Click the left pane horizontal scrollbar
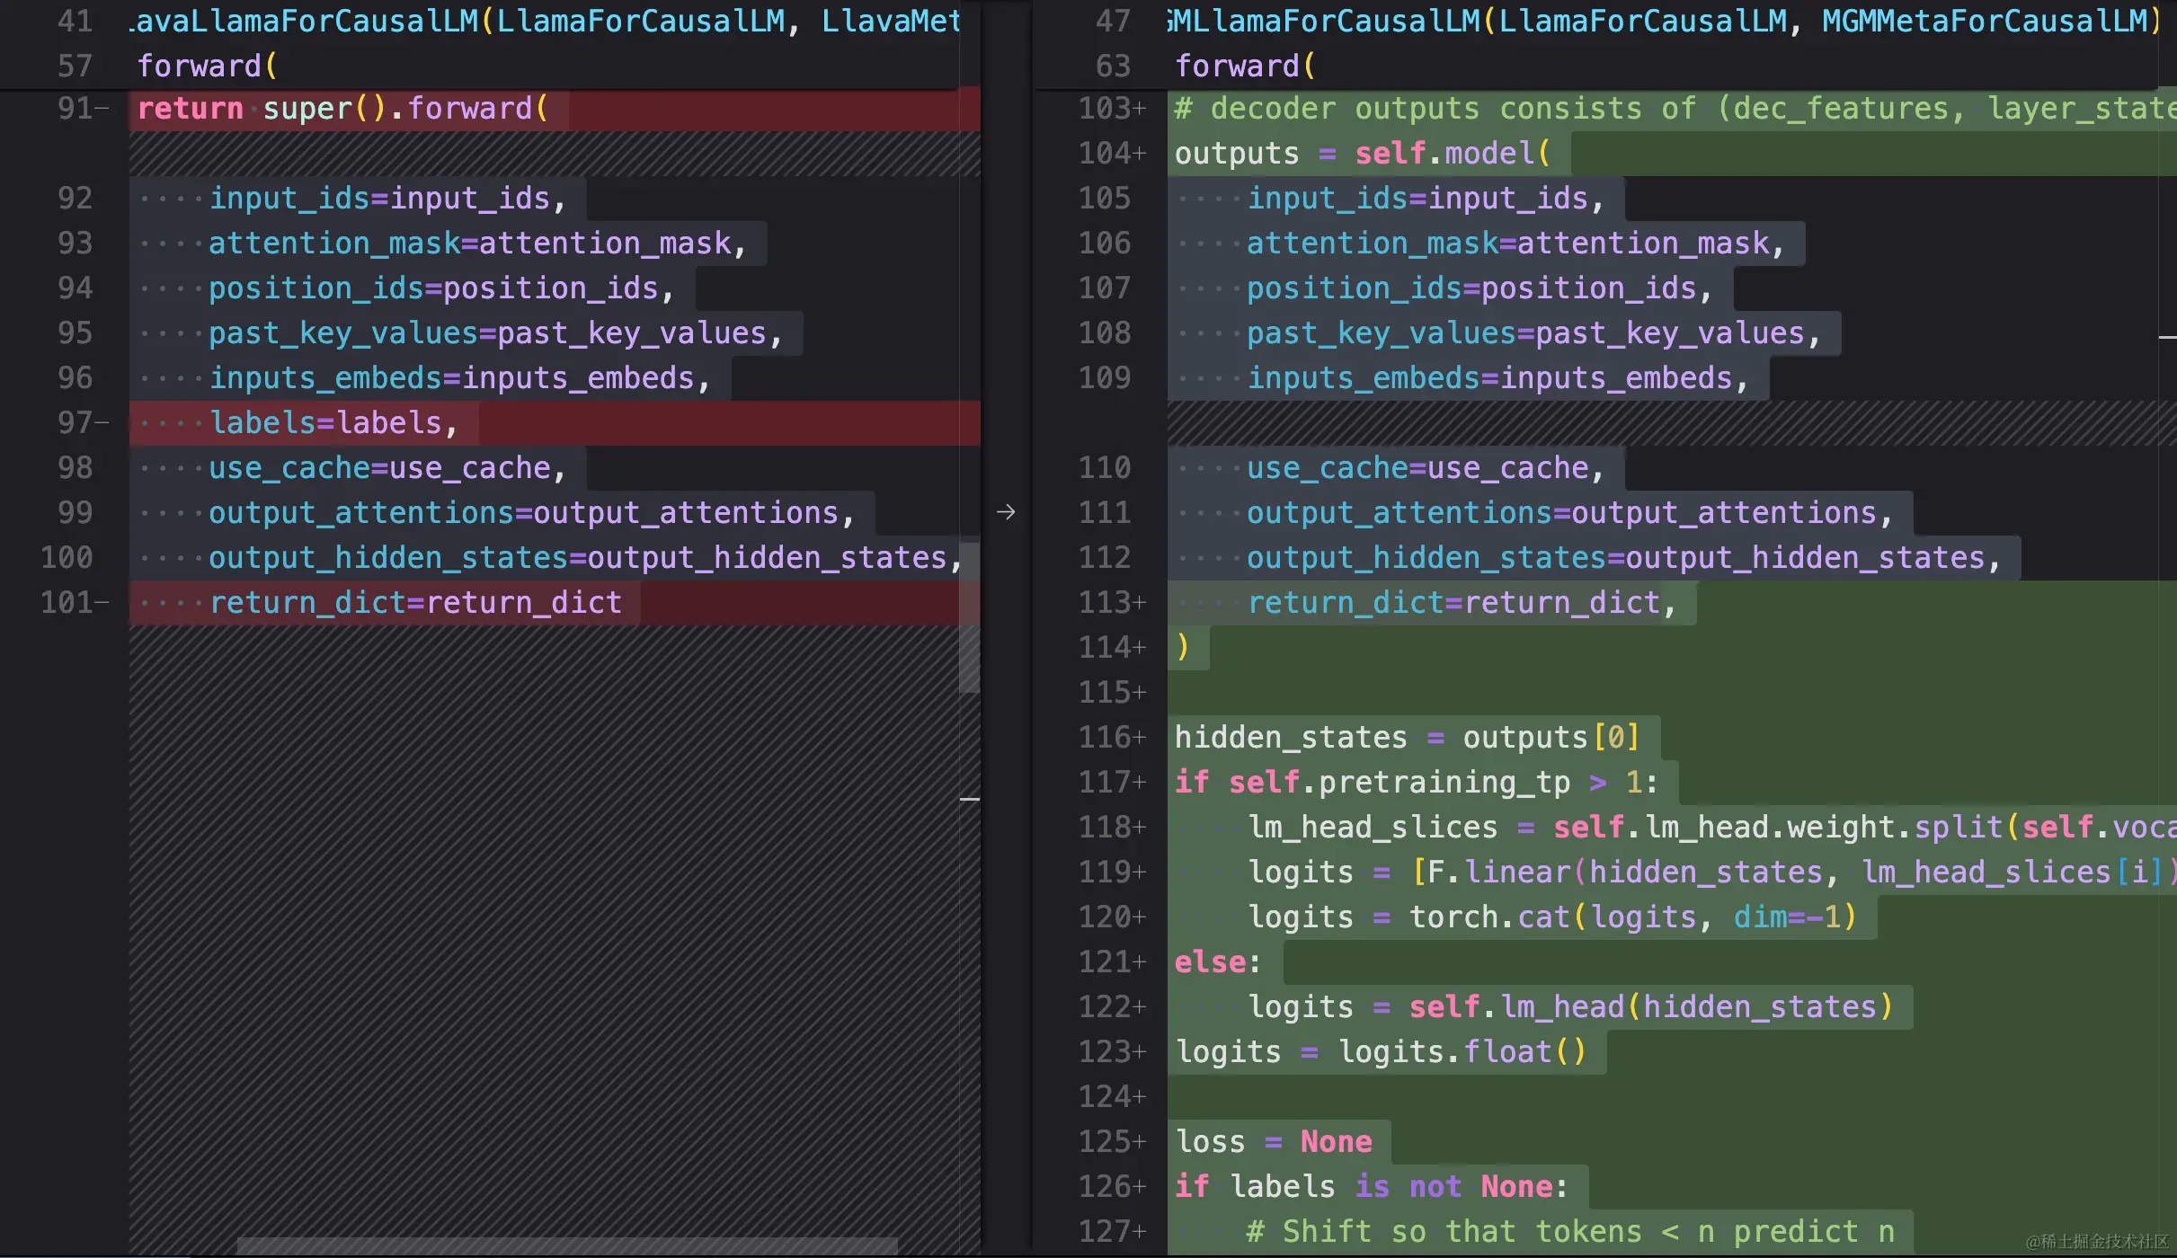2177x1258 pixels. 566,1246
